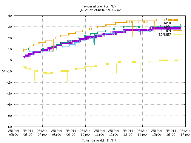Click the 251214 17:00 x-axis tick label
Viewport: 191px width, 143px height.
(185, 132)
